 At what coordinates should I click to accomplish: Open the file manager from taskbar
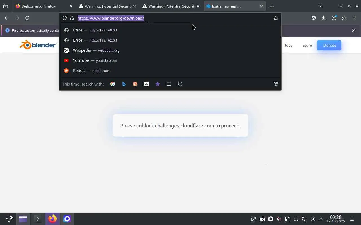click(x=23, y=219)
